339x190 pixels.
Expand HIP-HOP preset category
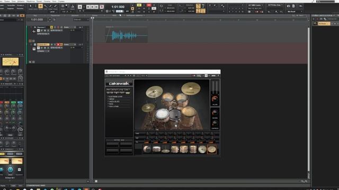[112, 99]
